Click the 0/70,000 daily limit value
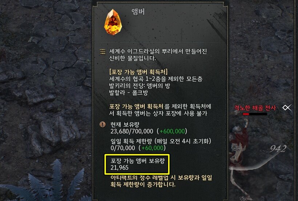The image size is (298, 201). tap(123, 148)
